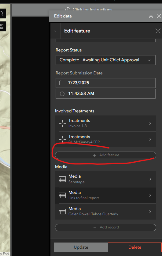Click the Add record button

(x=105, y=228)
